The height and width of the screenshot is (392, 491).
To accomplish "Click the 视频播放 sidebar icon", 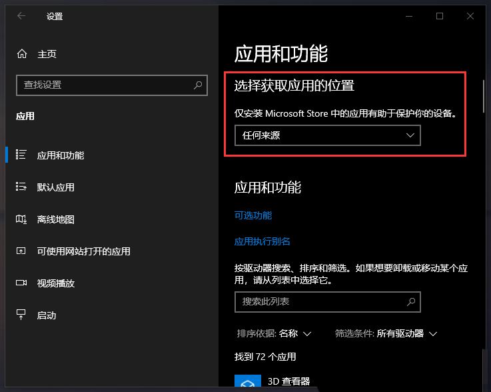I will pos(21,283).
